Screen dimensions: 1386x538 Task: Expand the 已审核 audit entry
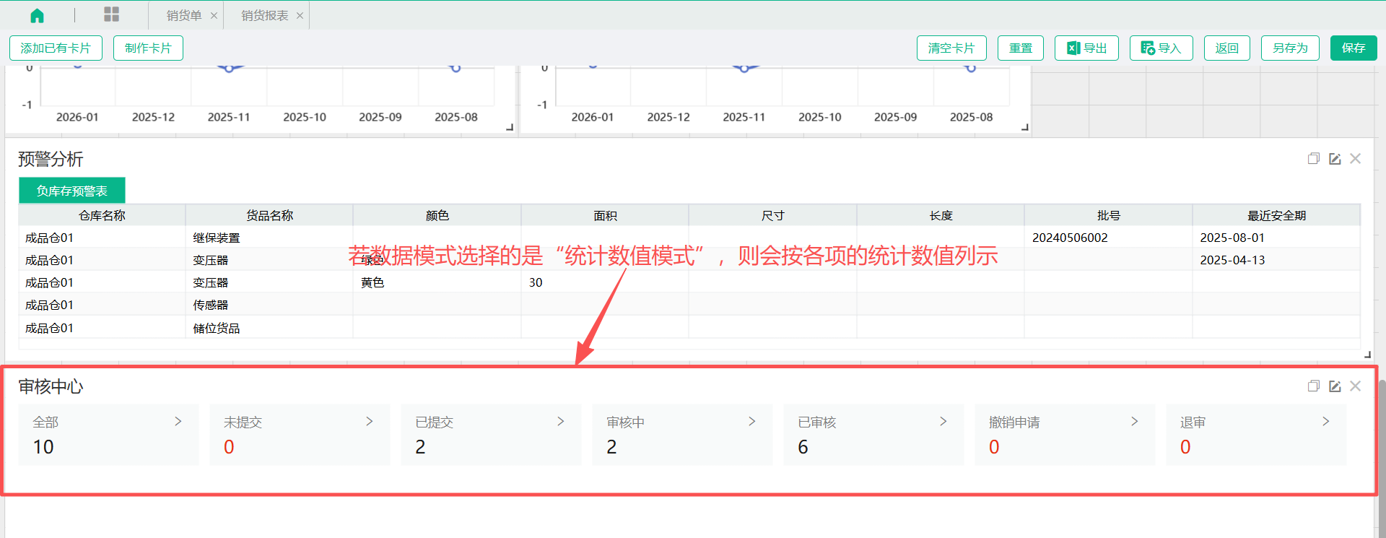943,422
